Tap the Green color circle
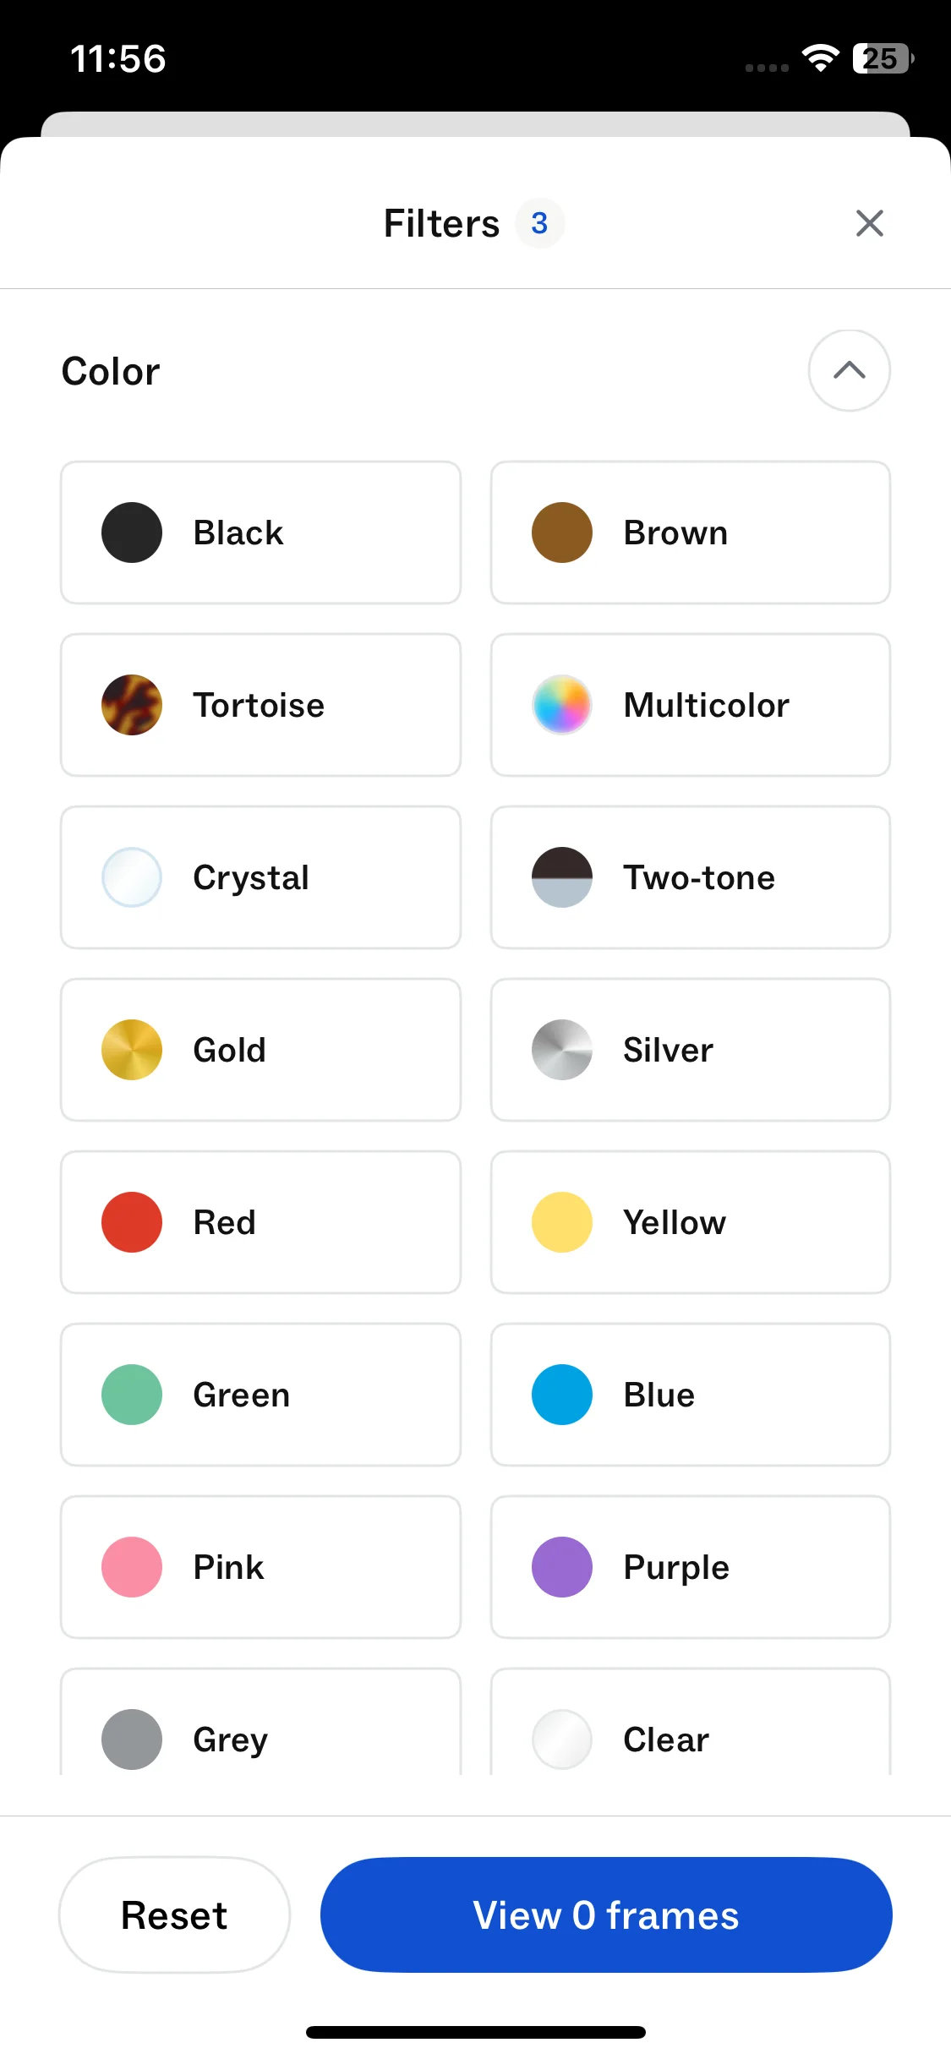 point(132,1395)
